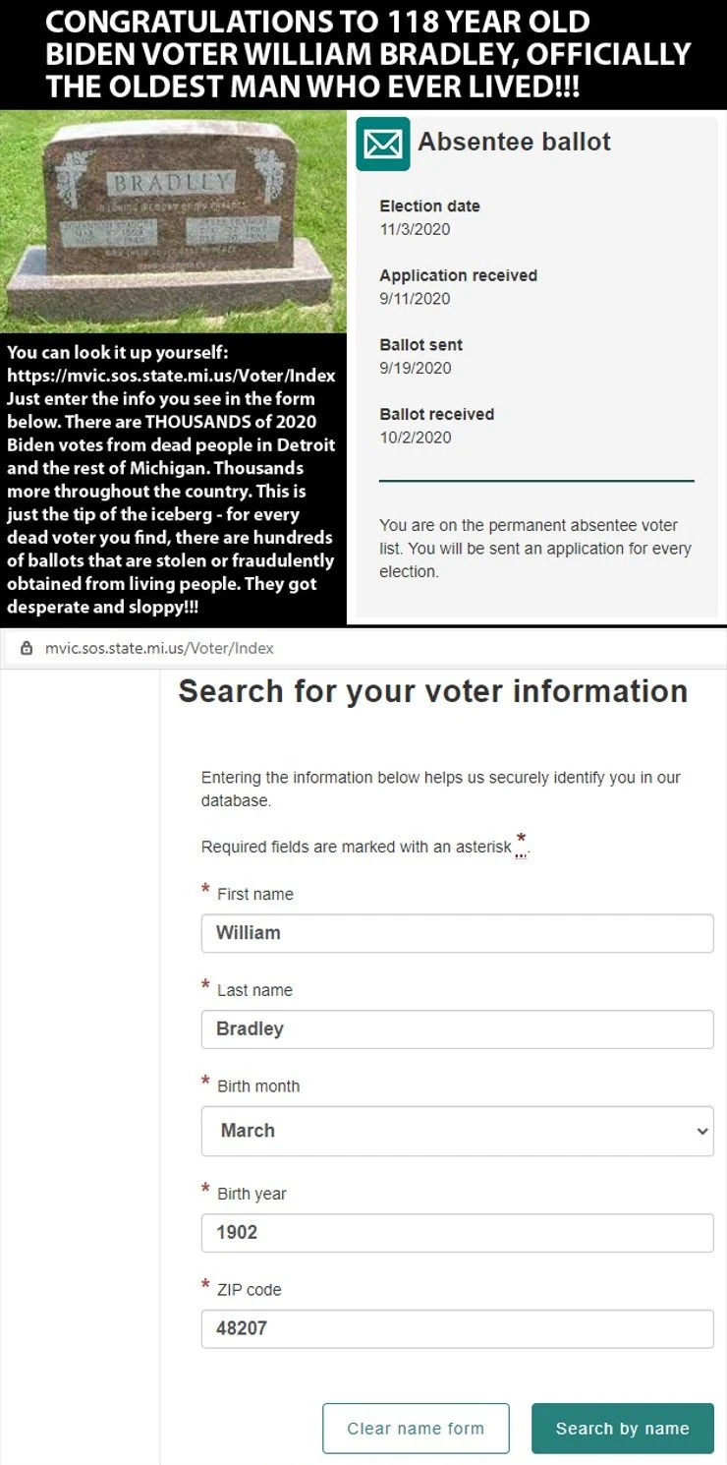Click the First name field containing William

458,933
